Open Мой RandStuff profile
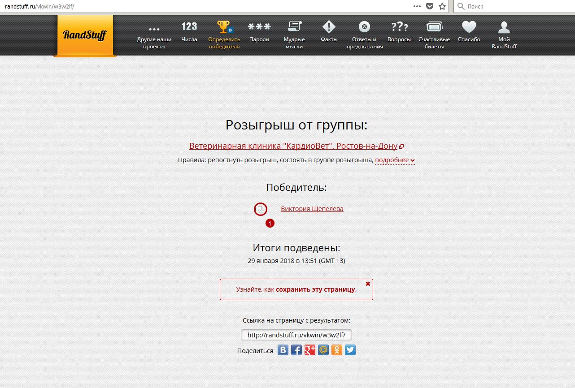The height and width of the screenshot is (388, 575). 504,36
